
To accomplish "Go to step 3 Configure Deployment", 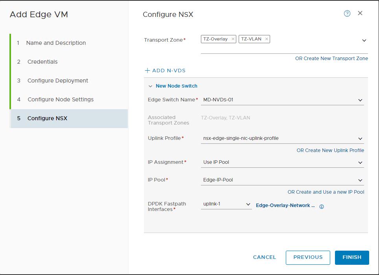I will pyautogui.click(x=69, y=81).
